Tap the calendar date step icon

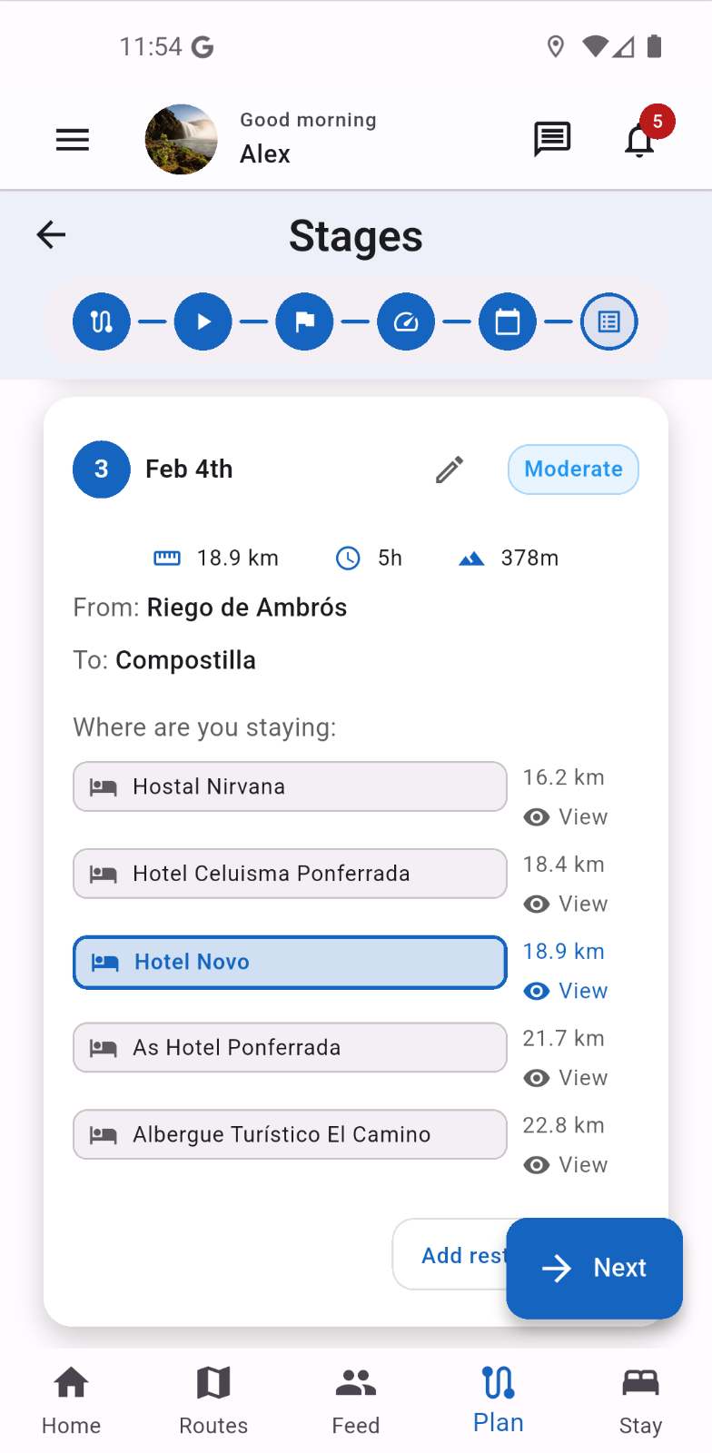pos(508,321)
